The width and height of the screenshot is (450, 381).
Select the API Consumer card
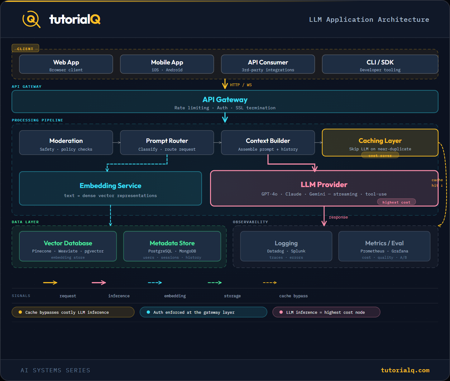tap(268, 64)
